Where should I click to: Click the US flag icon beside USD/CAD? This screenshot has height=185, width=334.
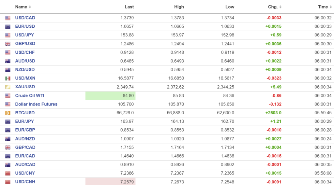click(x=8, y=18)
